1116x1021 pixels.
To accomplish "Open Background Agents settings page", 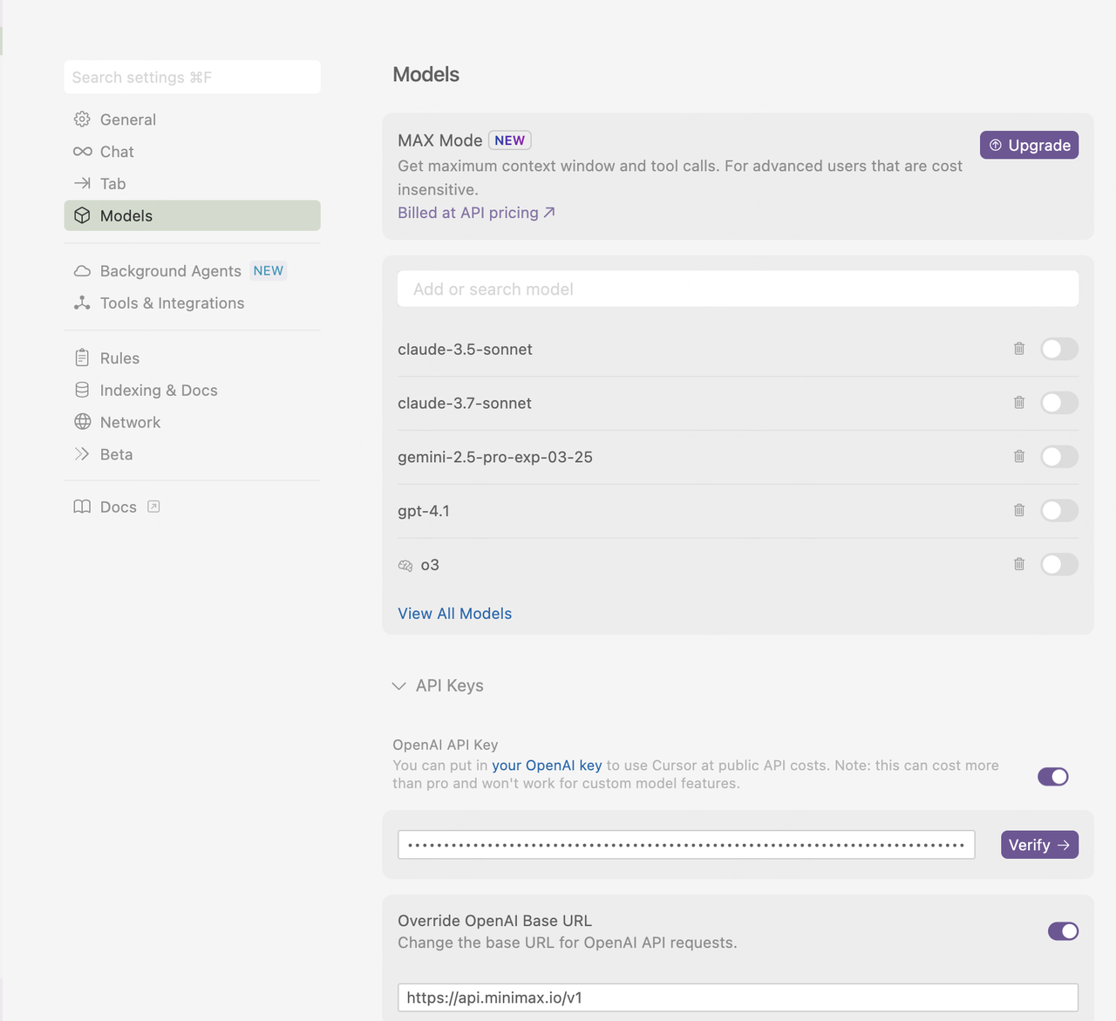I will coord(170,271).
